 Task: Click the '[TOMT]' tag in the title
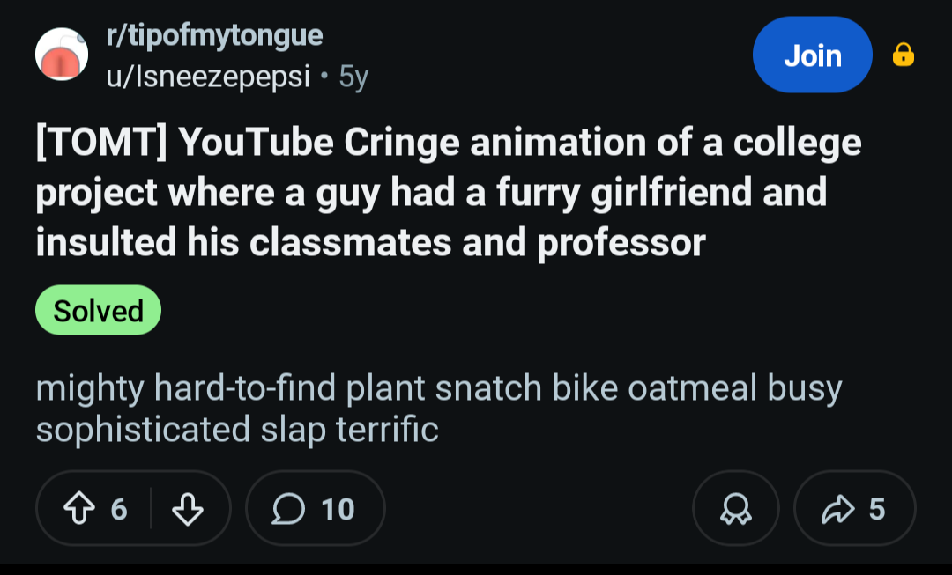(100, 143)
